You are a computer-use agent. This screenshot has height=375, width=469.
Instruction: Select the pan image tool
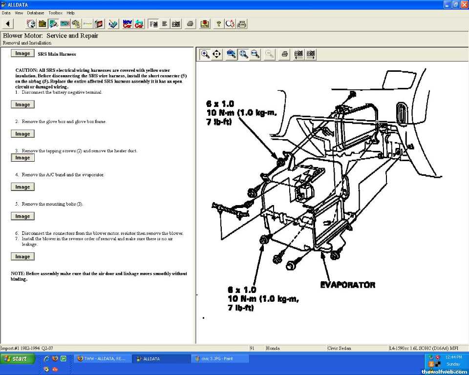[217, 54]
